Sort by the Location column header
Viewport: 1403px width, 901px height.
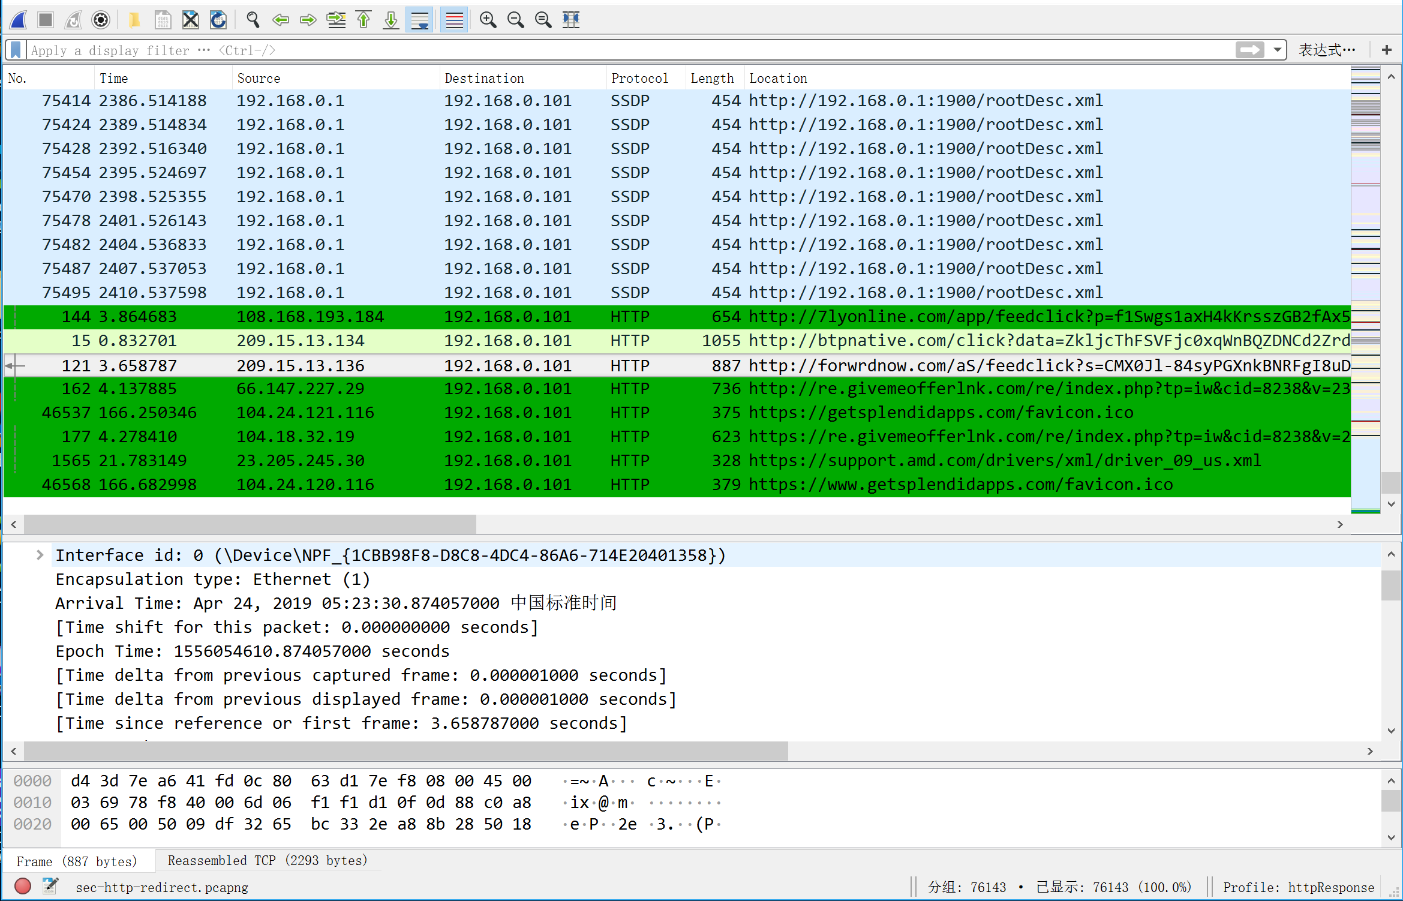coord(1047,78)
